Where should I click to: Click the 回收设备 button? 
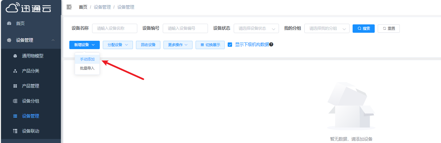(148, 45)
